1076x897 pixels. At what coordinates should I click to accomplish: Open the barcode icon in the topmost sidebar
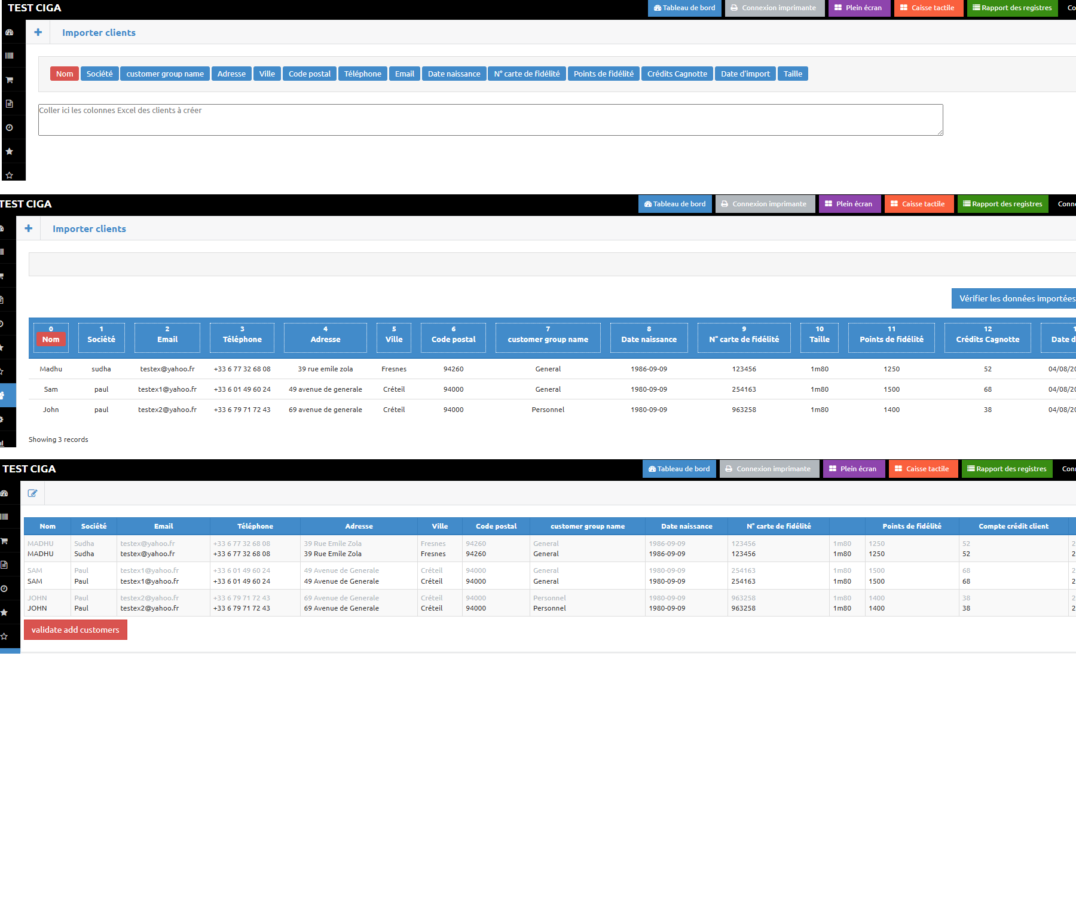click(10, 56)
